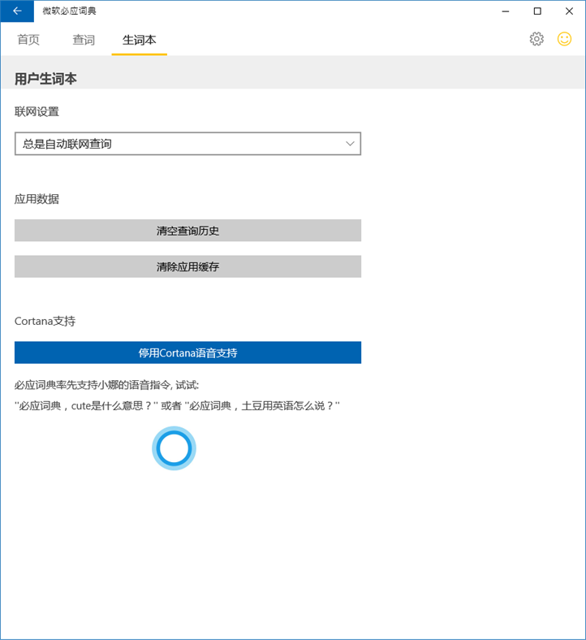Click the 用户生词本 heading
This screenshot has width=586, height=640.
[45, 79]
